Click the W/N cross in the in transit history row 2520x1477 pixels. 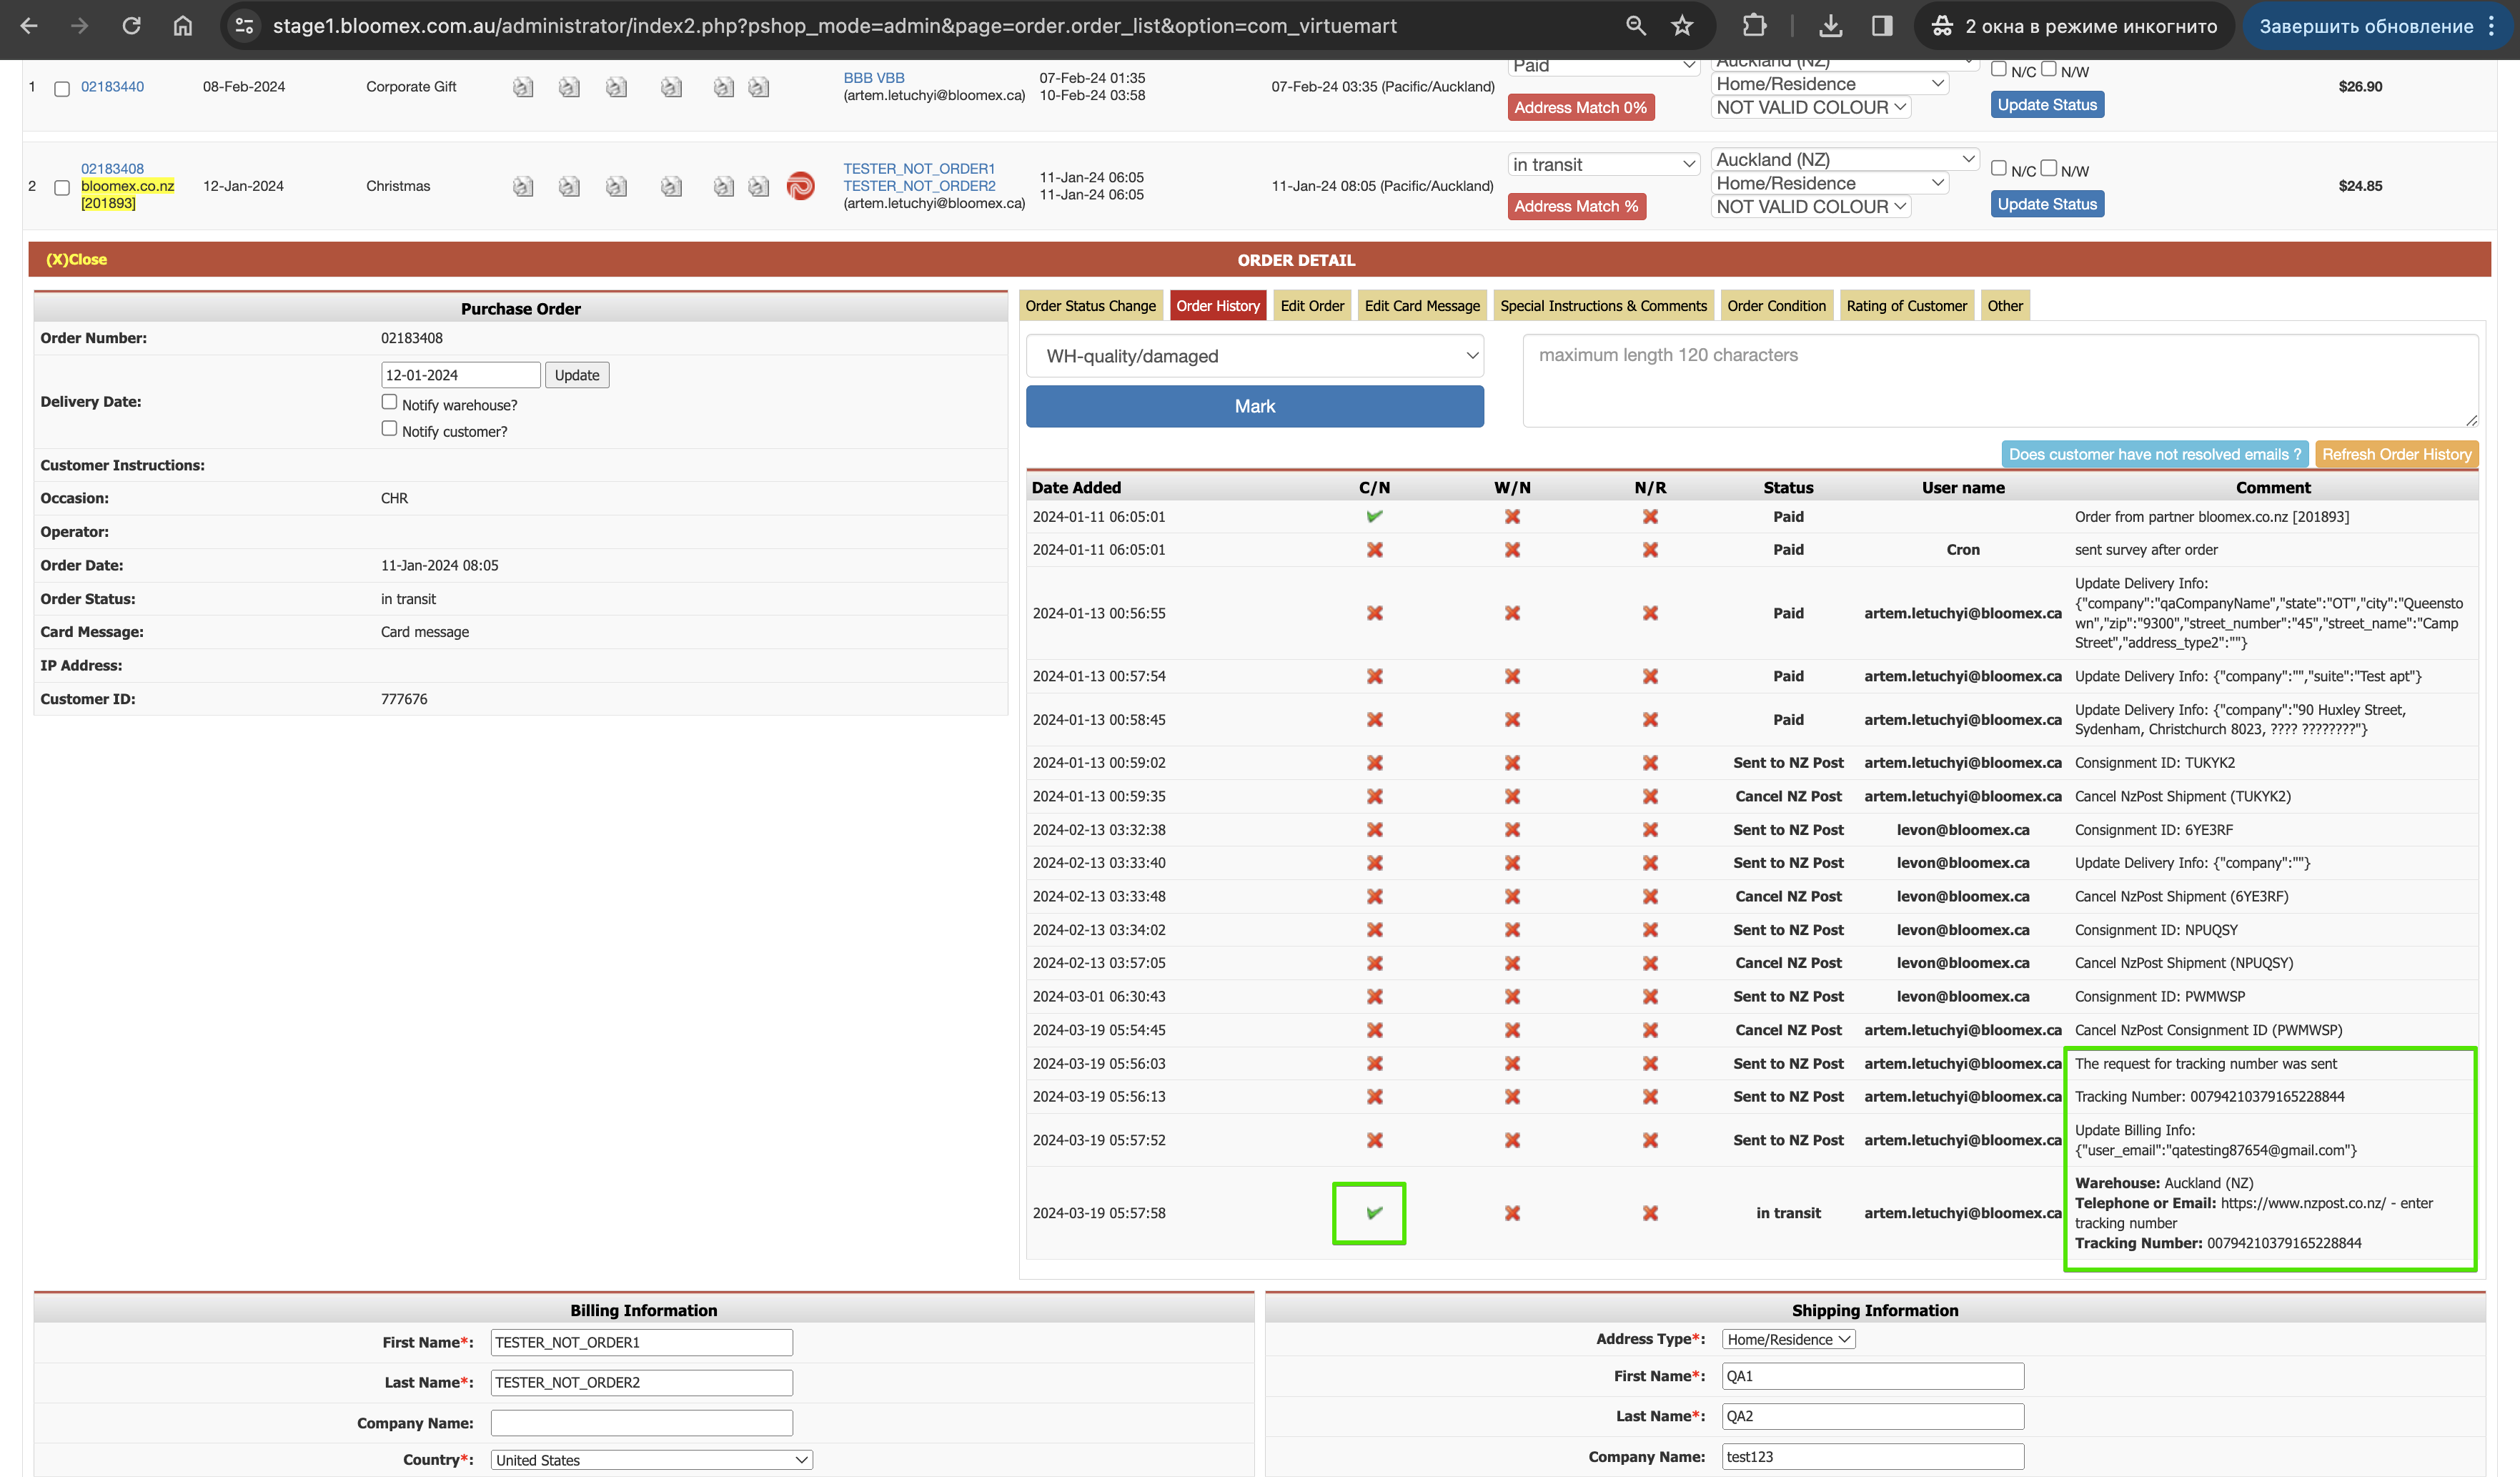[1512, 1213]
